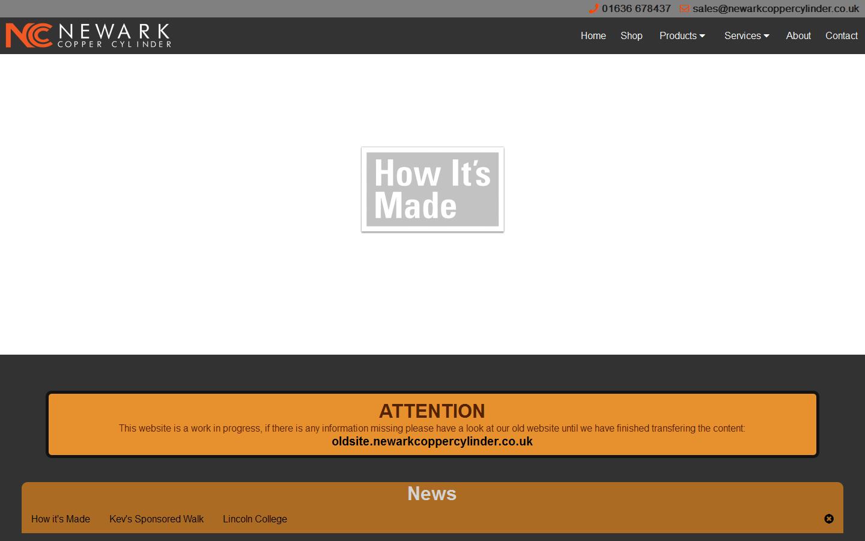Click the work in progress notice text

432,428
